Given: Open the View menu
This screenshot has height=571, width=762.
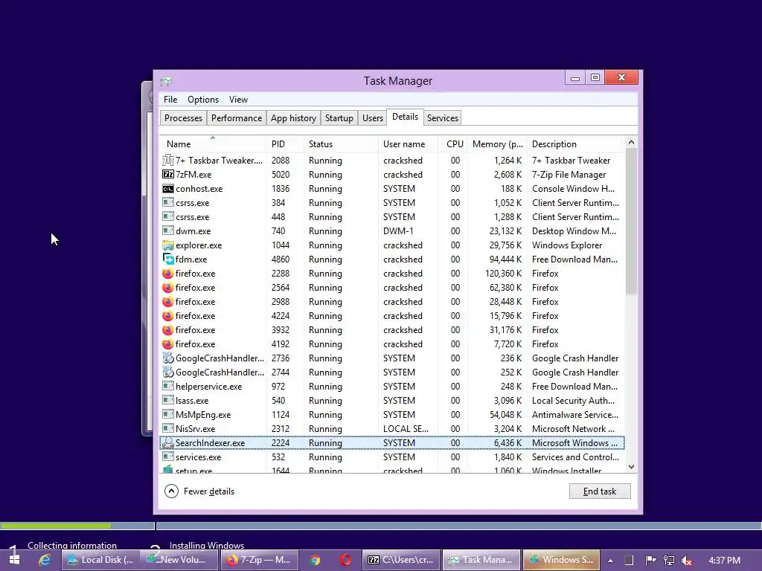Looking at the screenshot, I should (238, 100).
